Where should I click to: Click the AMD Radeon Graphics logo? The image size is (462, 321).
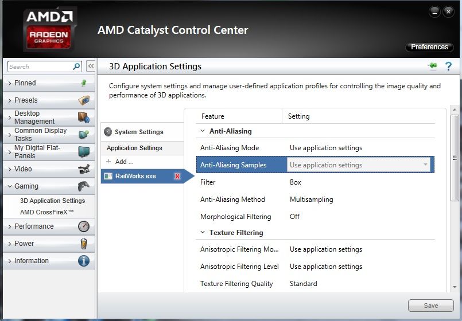pos(49,29)
